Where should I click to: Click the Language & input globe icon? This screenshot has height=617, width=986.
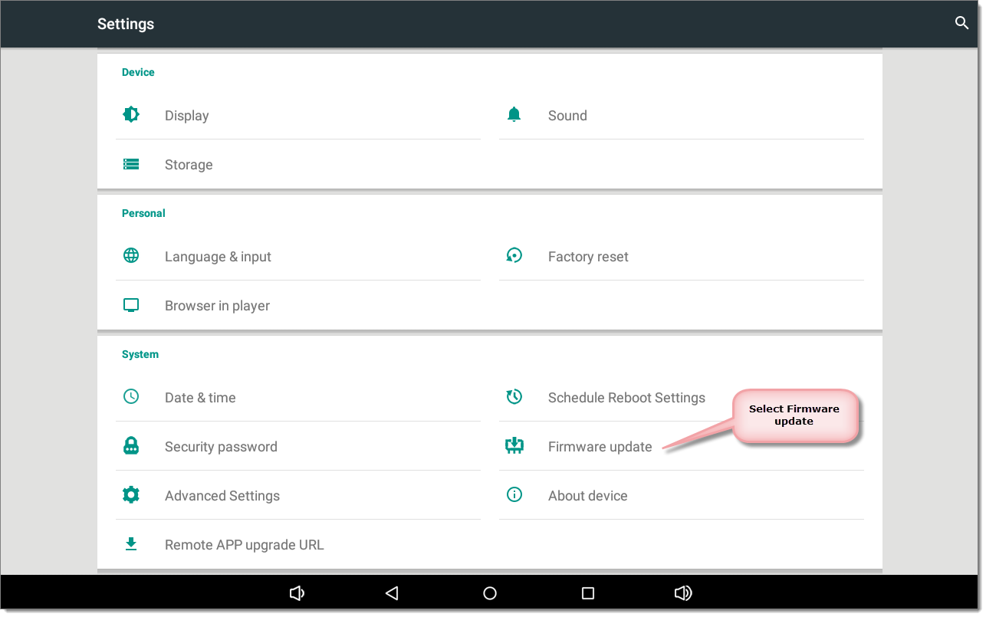(x=131, y=256)
